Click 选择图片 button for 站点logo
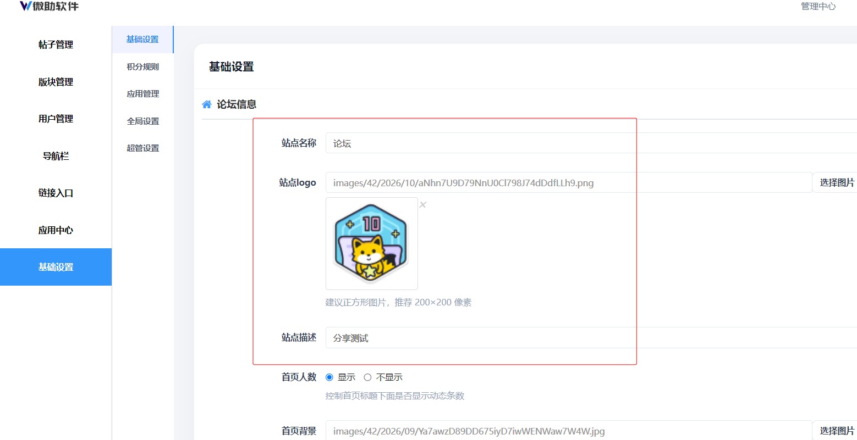Screen dimensions: 857x440 [x=836, y=182]
